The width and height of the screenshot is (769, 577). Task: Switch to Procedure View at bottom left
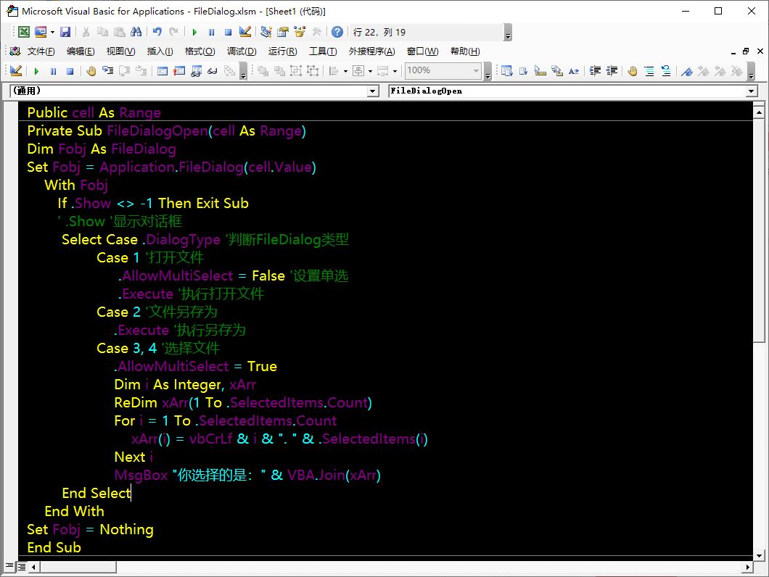pos(9,567)
